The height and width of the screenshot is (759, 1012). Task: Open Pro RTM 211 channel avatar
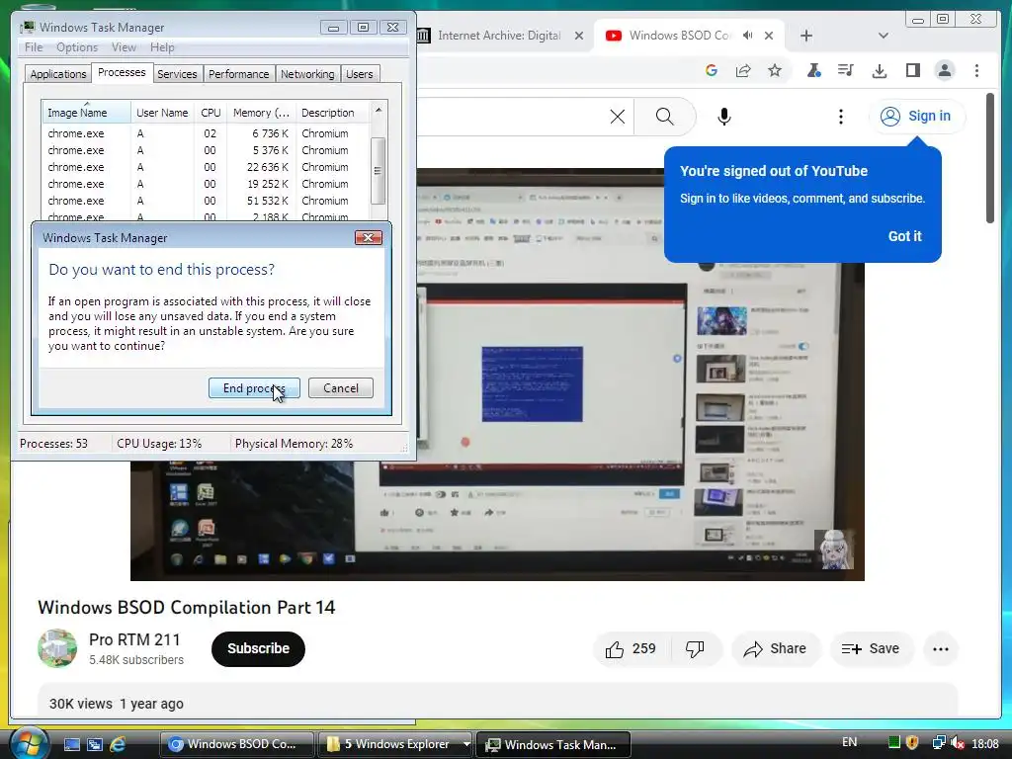click(x=56, y=648)
